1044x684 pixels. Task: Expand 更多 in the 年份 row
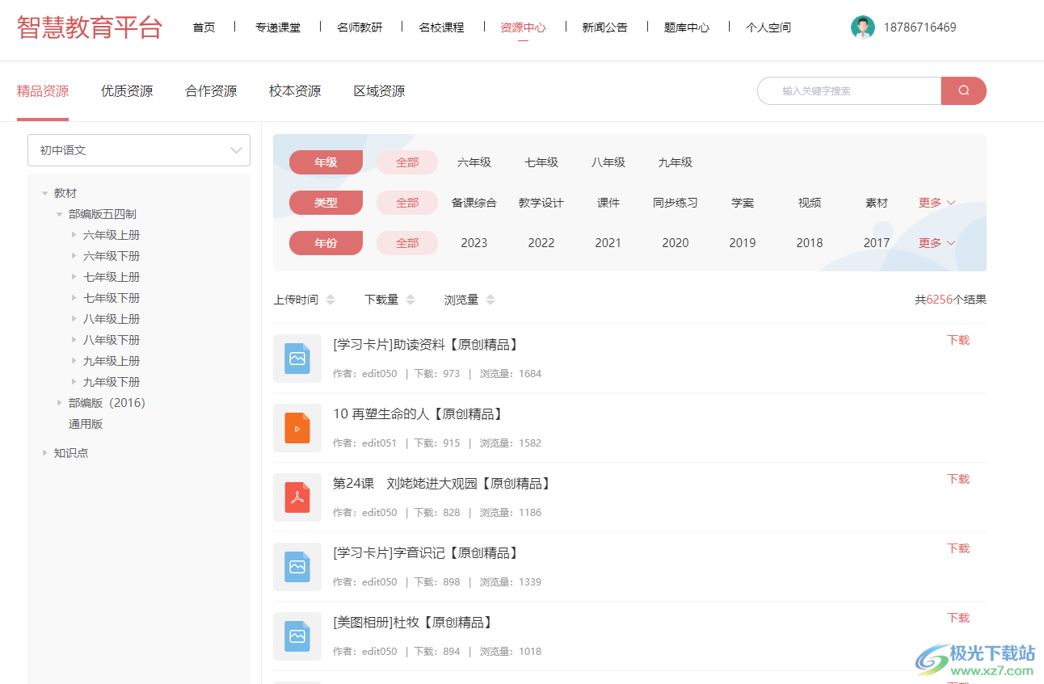(x=937, y=243)
